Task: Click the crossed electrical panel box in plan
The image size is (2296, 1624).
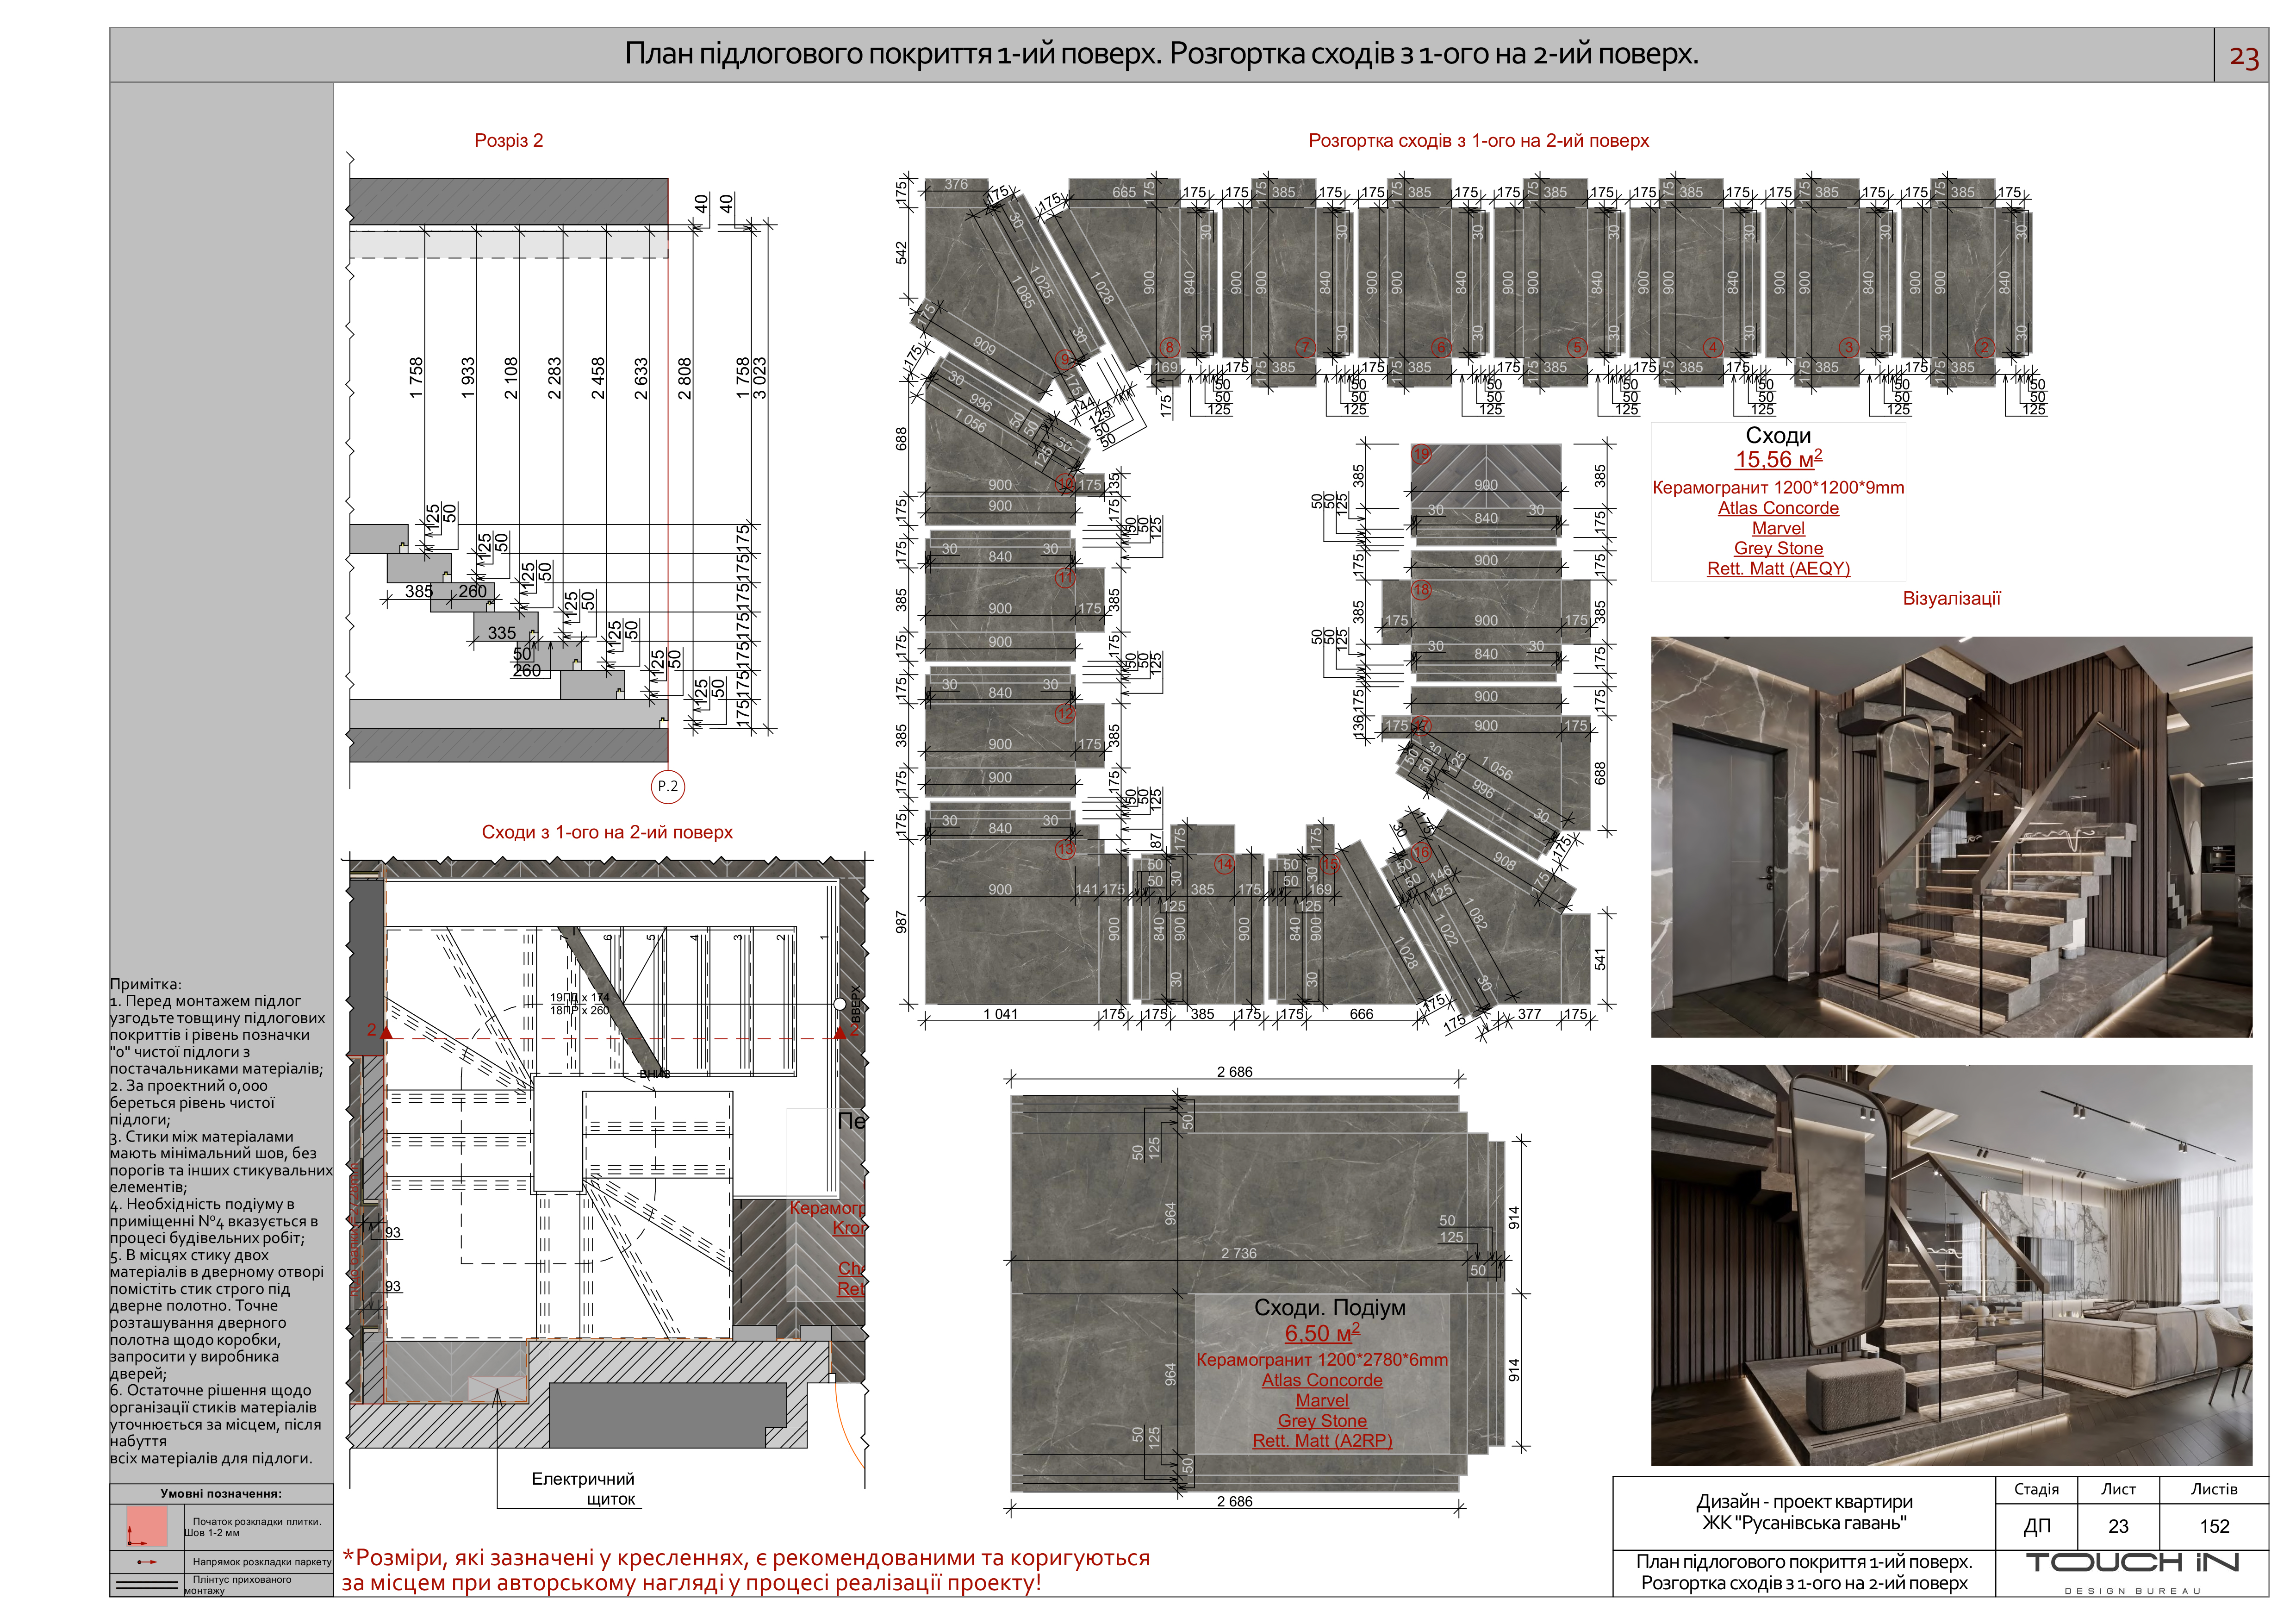Action: pyautogui.click(x=497, y=1389)
